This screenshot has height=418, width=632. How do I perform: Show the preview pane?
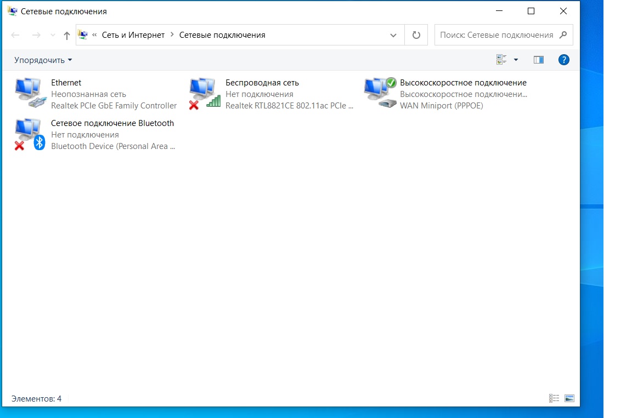click(538, 60)
